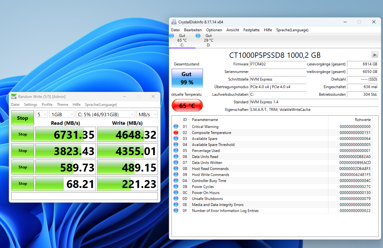Click the status icon for Error Information Log Entries
This screenshot has width=383, height=248.
tap(176, 211)
